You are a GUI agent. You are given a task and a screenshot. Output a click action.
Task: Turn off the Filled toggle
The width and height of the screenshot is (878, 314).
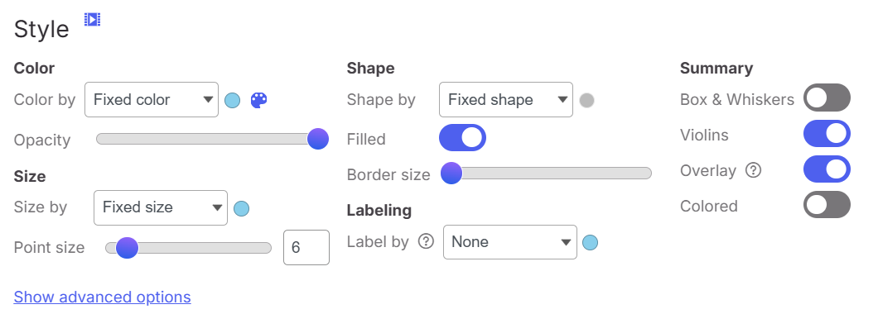462,138
